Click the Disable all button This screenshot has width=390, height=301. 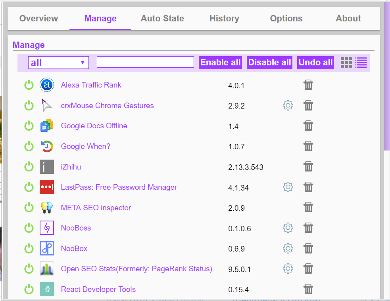pos(269,63)
